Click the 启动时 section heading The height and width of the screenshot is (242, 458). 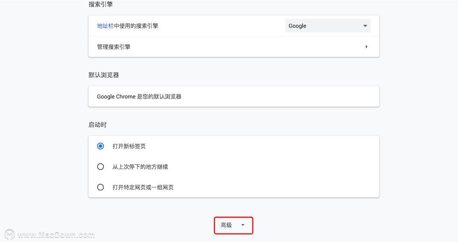click(x=98, y=125)
